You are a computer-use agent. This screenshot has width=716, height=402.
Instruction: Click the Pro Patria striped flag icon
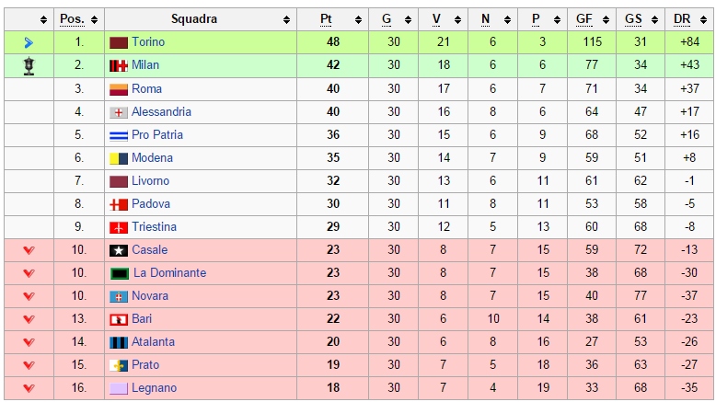pos(118,135)
